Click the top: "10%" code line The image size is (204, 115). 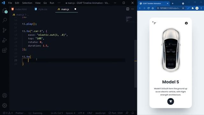(x=36, y=38)
